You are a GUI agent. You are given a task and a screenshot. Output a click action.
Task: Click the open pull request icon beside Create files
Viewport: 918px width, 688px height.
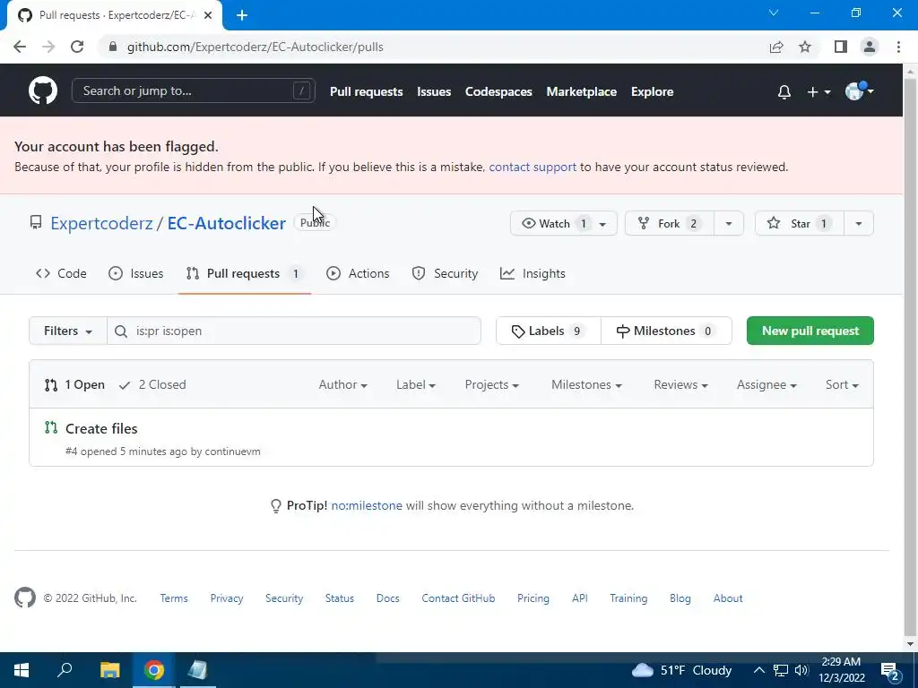51,427
